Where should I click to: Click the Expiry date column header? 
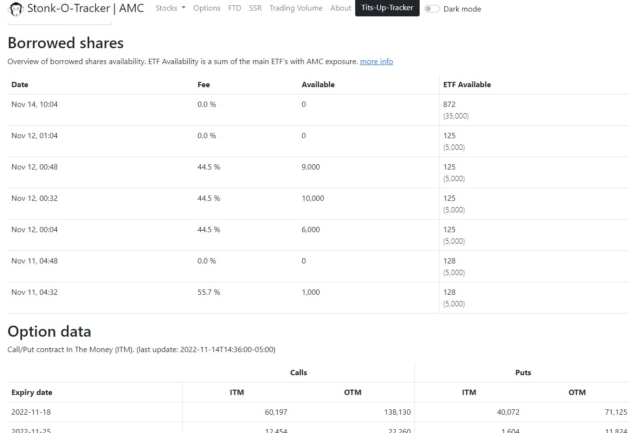[32, 393]
